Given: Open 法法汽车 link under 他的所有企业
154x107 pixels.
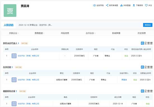Looking at the screenshot, I should (28, 104).
